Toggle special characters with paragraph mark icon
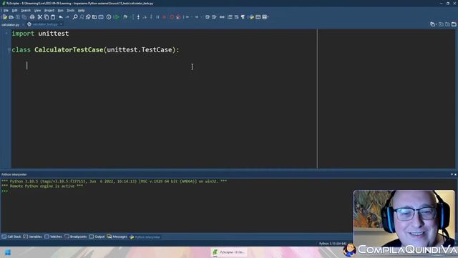 [243, 17]
